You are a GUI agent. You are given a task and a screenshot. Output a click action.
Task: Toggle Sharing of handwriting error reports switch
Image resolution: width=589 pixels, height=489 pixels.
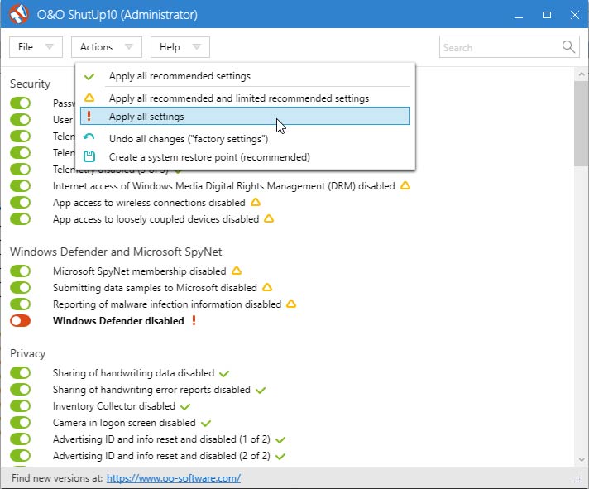click(x=21, y=390)
